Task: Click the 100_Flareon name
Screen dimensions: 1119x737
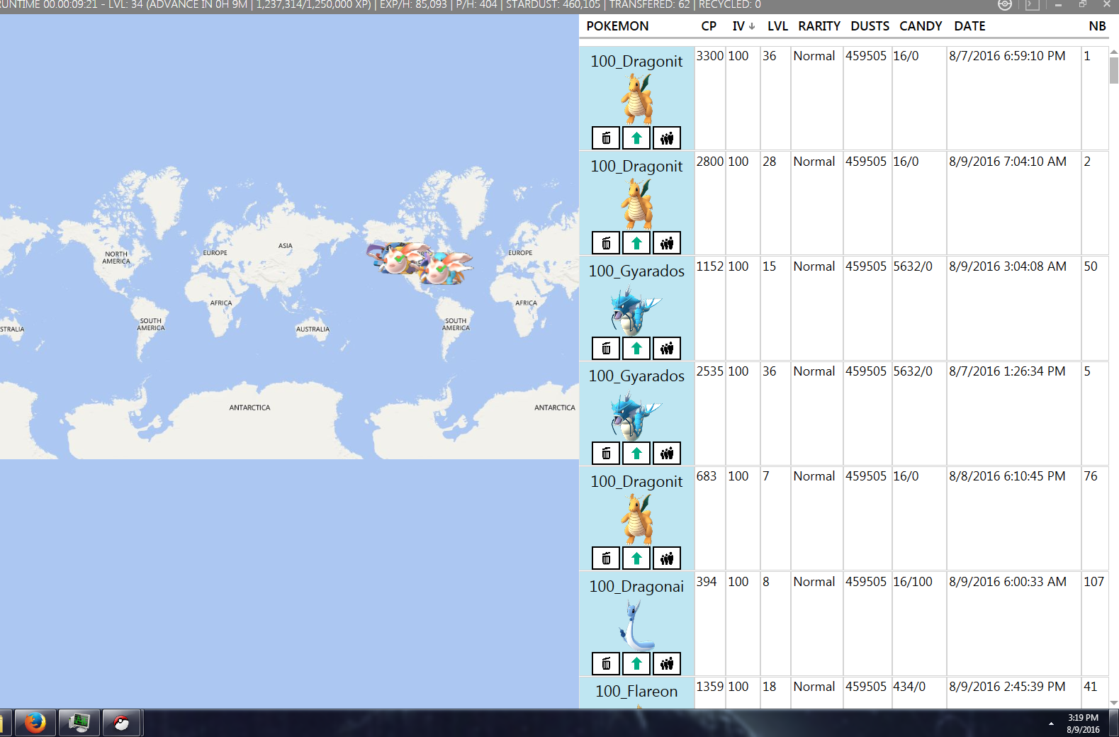Action: (636, 691)
